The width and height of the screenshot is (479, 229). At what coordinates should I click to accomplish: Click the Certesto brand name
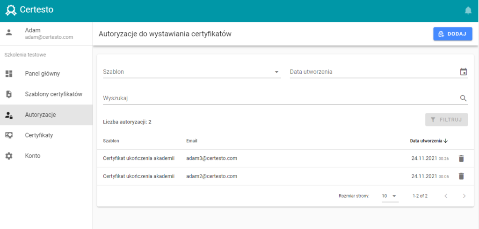point(36,10)
